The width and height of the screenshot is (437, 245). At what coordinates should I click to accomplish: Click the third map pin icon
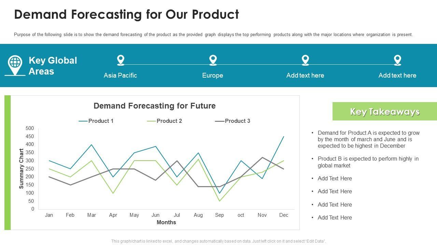(x=305, y=60)
